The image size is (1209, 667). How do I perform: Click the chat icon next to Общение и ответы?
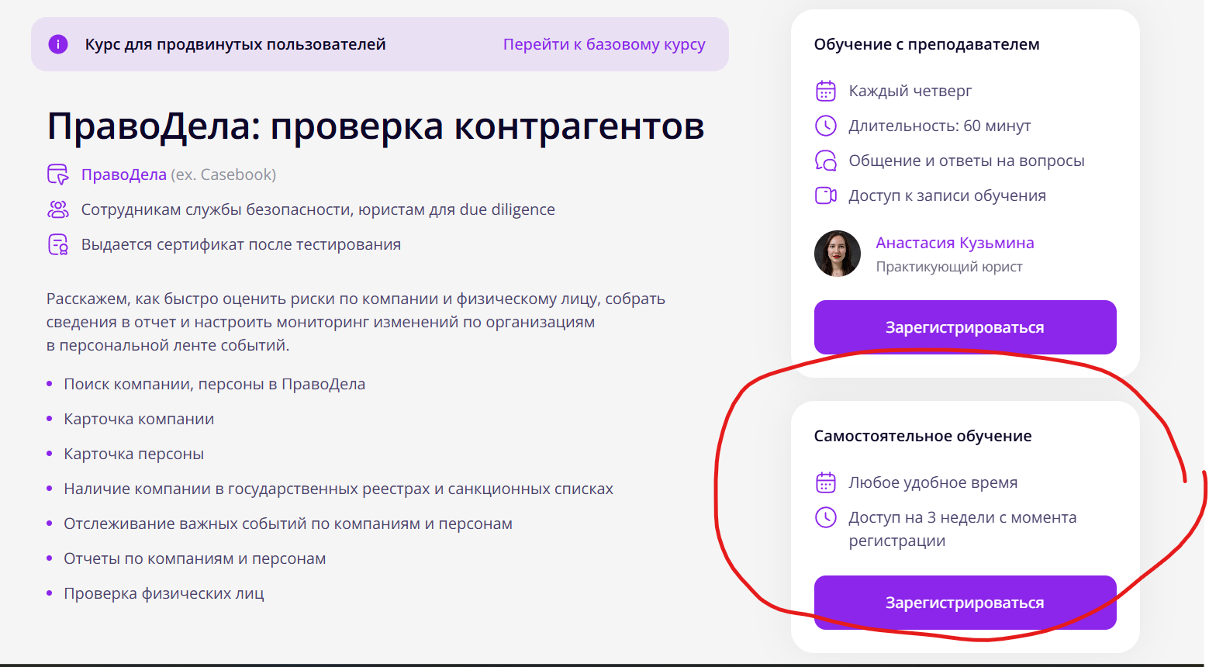pyautogui.click(x=826, y=161)
